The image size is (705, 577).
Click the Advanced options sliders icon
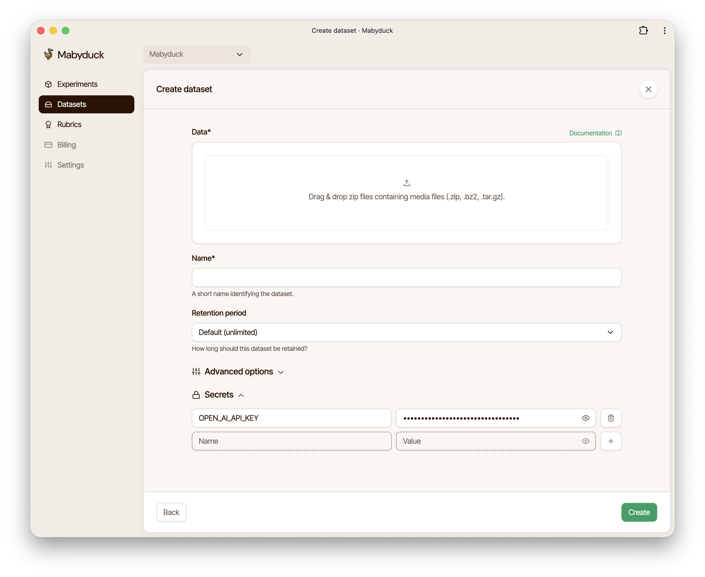coord(196,372)
